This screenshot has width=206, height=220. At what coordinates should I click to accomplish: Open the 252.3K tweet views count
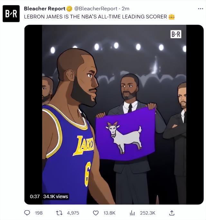(147, 213)
